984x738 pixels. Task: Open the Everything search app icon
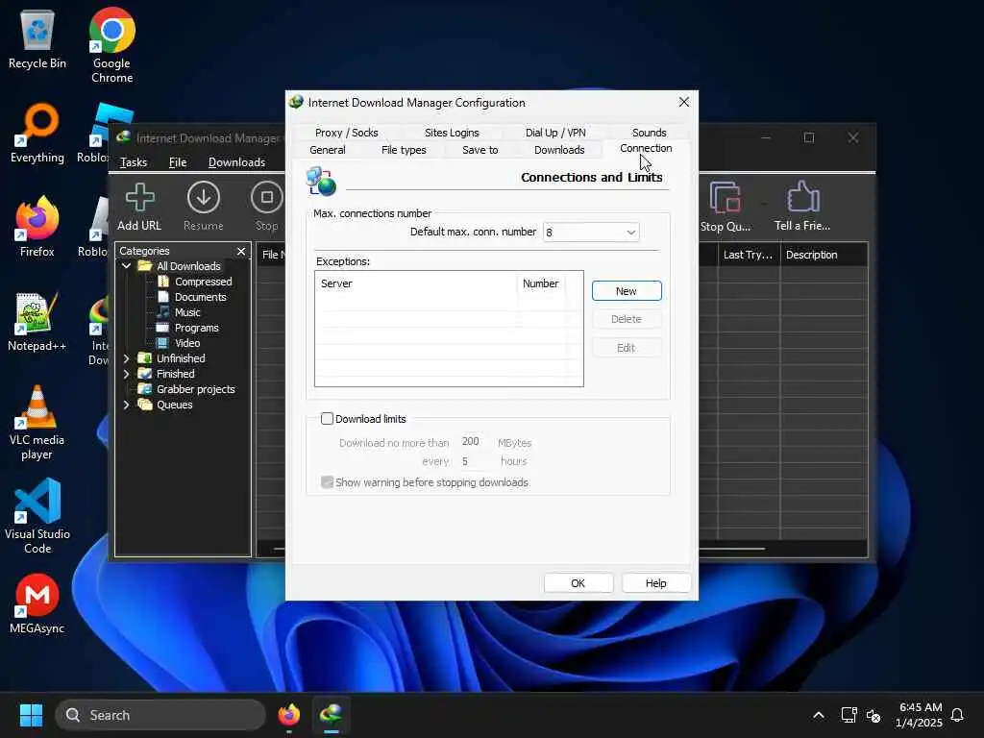click(x=37, y=133)
